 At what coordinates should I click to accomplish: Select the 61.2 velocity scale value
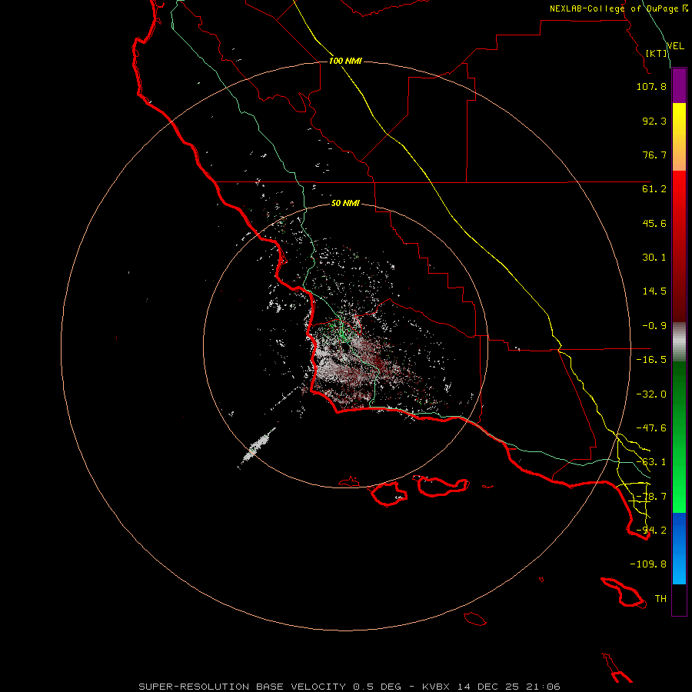[654, 189]
